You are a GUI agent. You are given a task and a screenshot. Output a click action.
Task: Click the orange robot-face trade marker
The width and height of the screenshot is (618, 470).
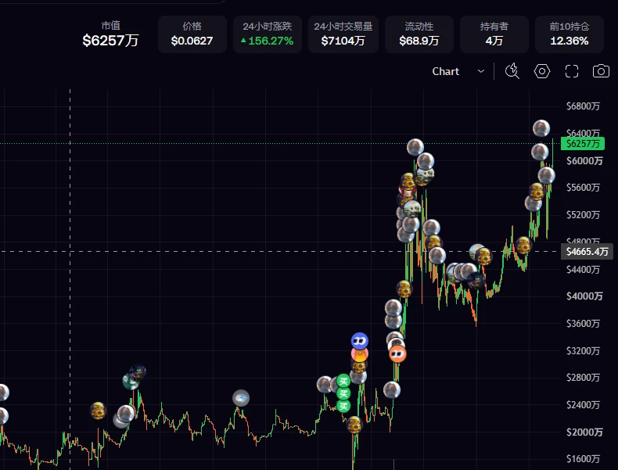[397, 353]
